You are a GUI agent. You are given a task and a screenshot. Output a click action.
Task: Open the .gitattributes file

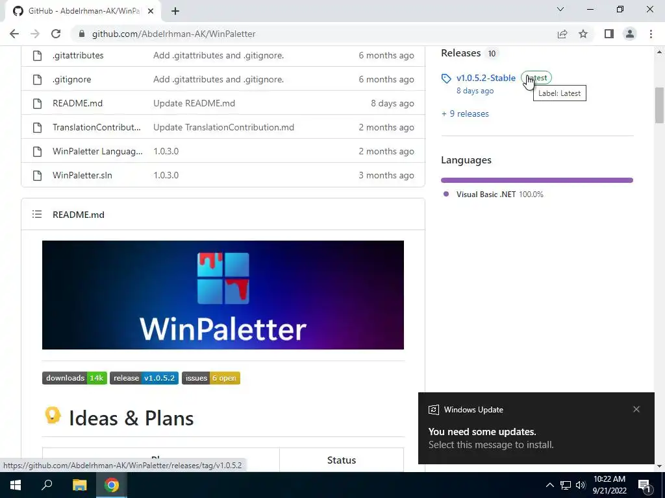coord(78,56)
